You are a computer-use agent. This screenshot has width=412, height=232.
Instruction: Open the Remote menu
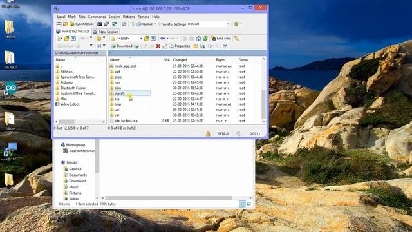point(144,17)
